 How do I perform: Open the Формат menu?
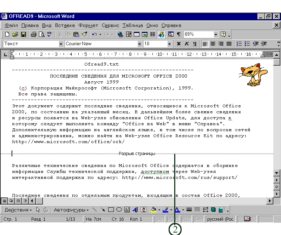(88, 25)
